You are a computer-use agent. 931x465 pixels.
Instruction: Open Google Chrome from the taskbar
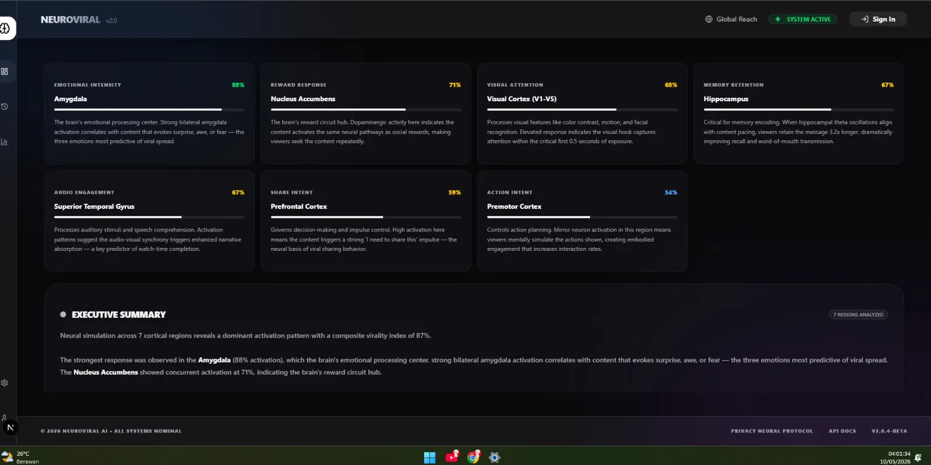(474, 457)
